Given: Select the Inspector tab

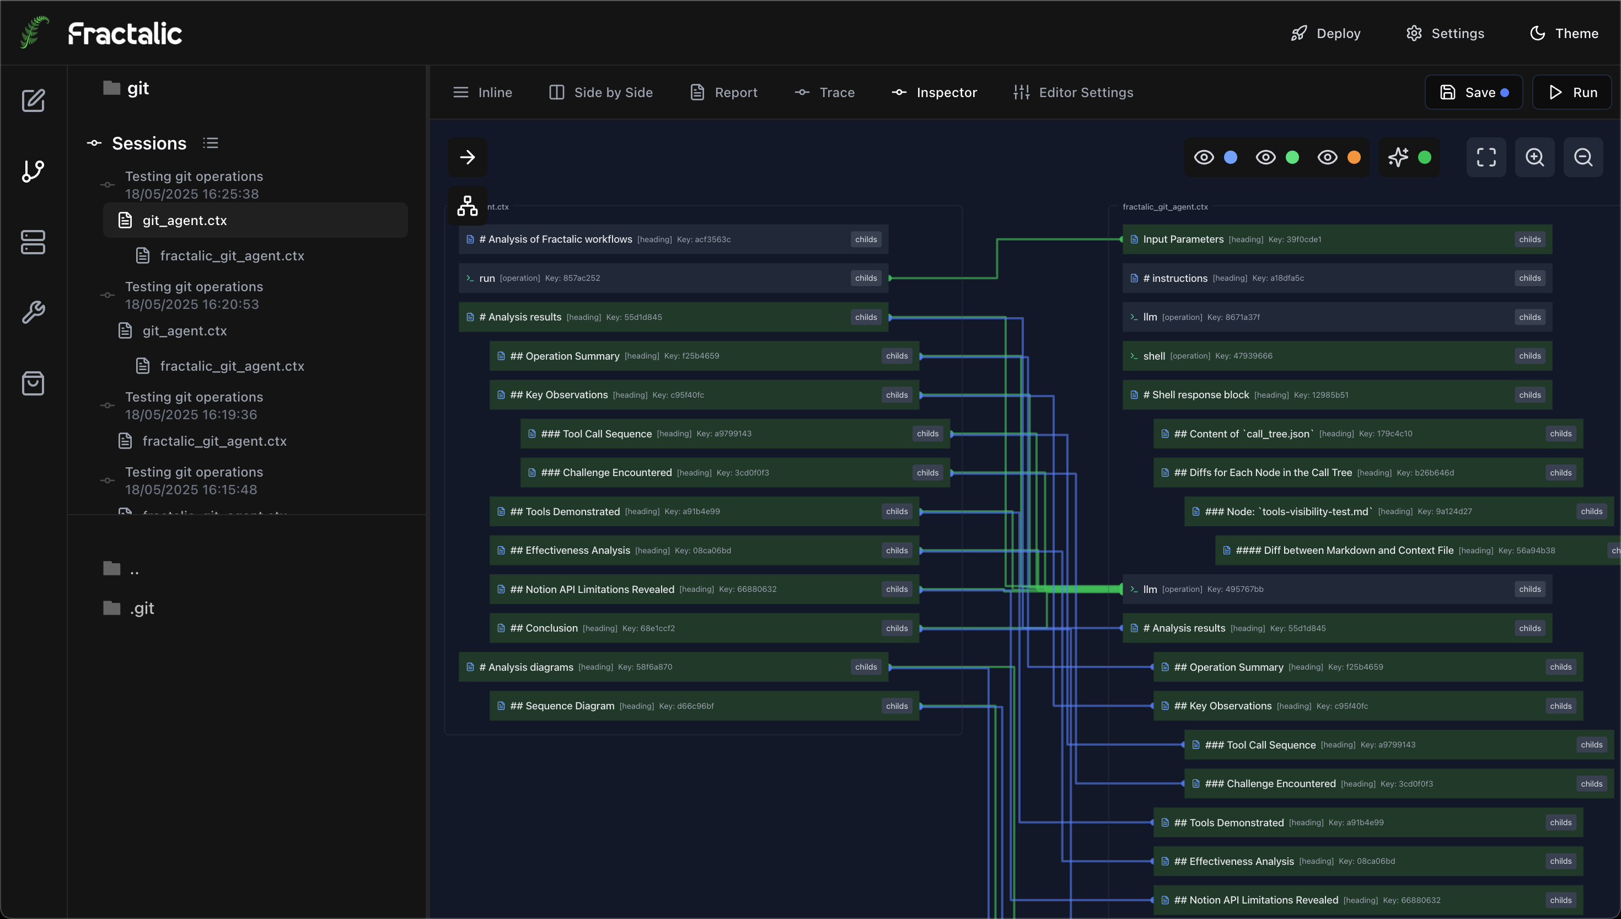Looking at the screenshot, I should [x=934, y=92].
